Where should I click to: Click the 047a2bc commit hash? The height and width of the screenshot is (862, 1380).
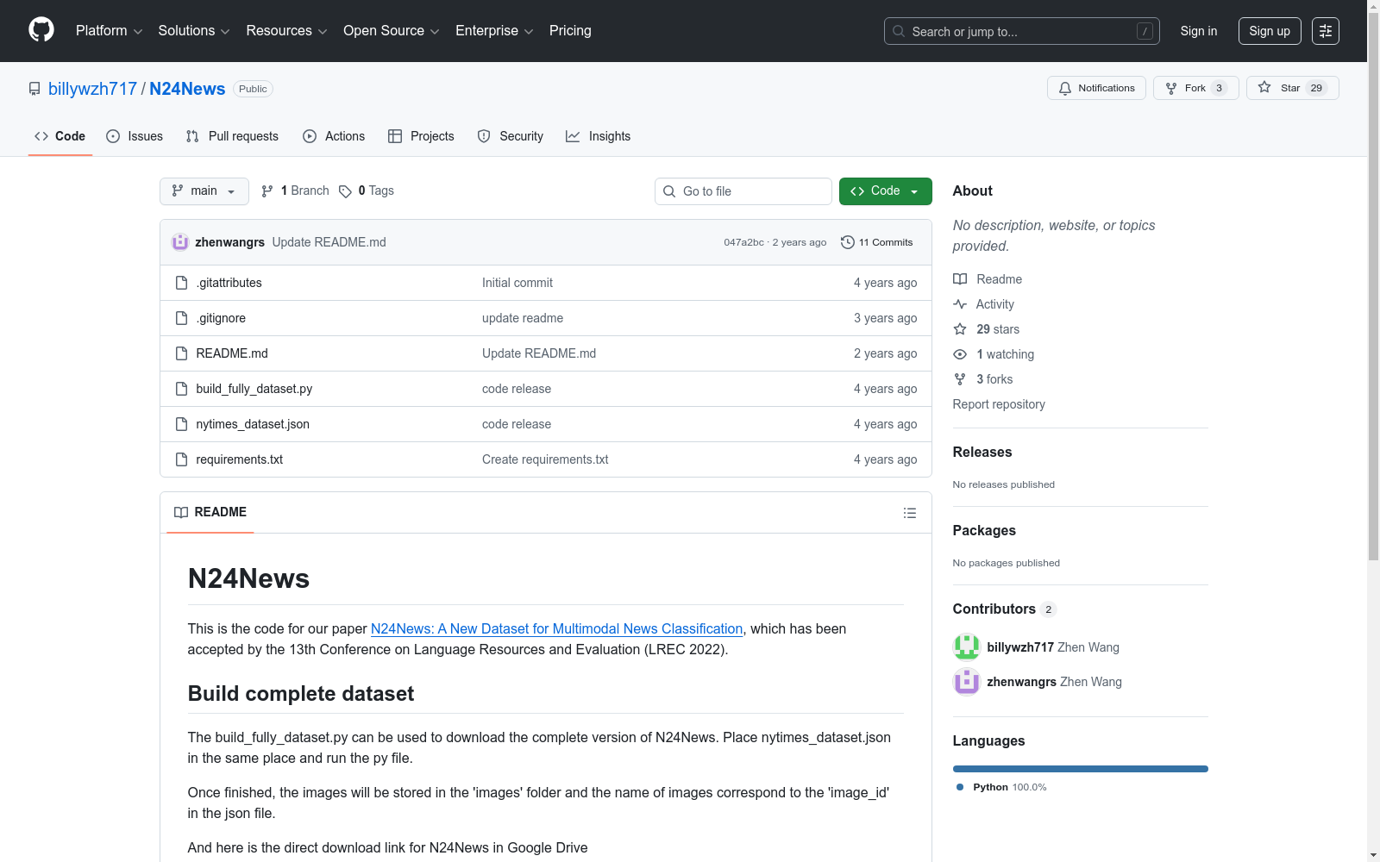point(743,242)
